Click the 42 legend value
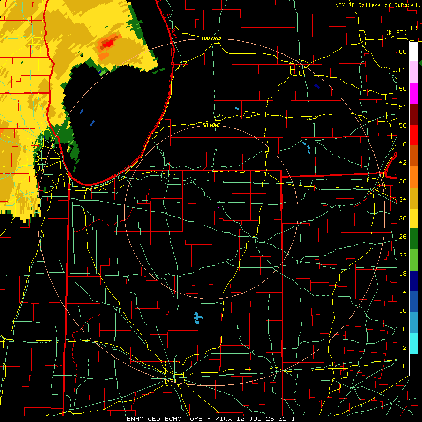This screenshot has height=422, width=422. (x=403, y=163)
